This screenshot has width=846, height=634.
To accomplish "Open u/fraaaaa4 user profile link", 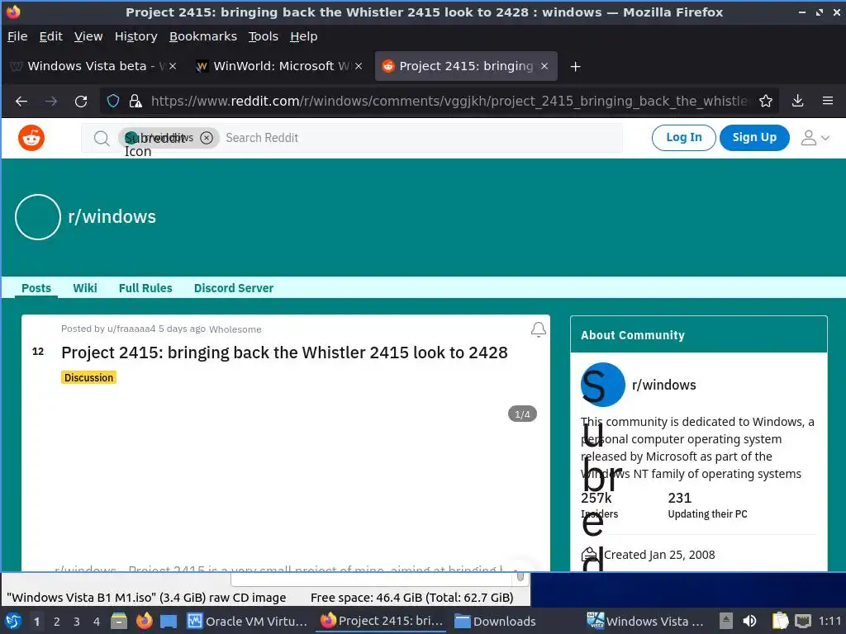I will pyautogui.click(x=131, y=329).
